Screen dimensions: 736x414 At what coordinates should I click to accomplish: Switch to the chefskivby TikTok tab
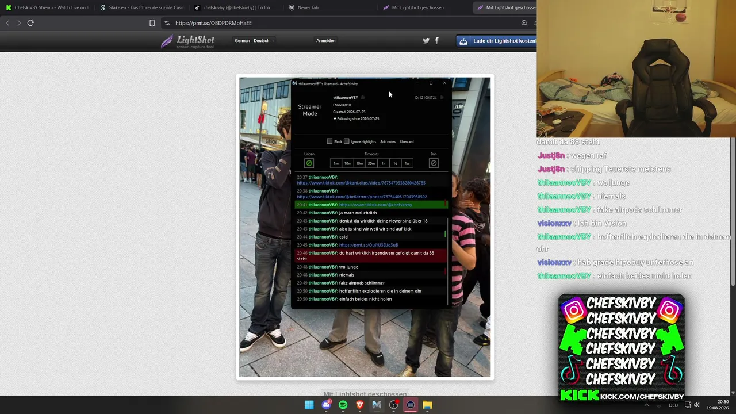236,7
